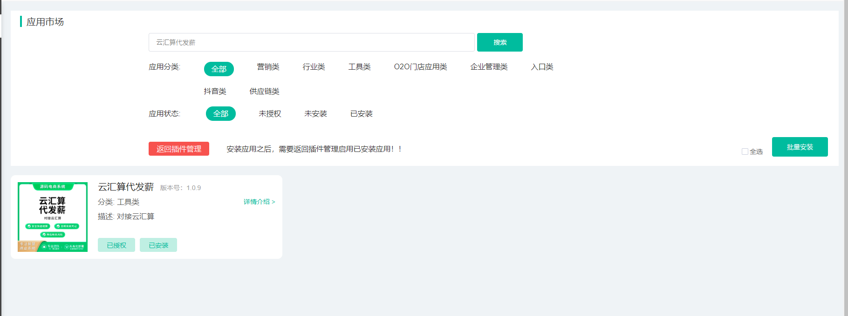848x316 pixels.
Task: Filter by 入口类 category
Action: (542, 67)
